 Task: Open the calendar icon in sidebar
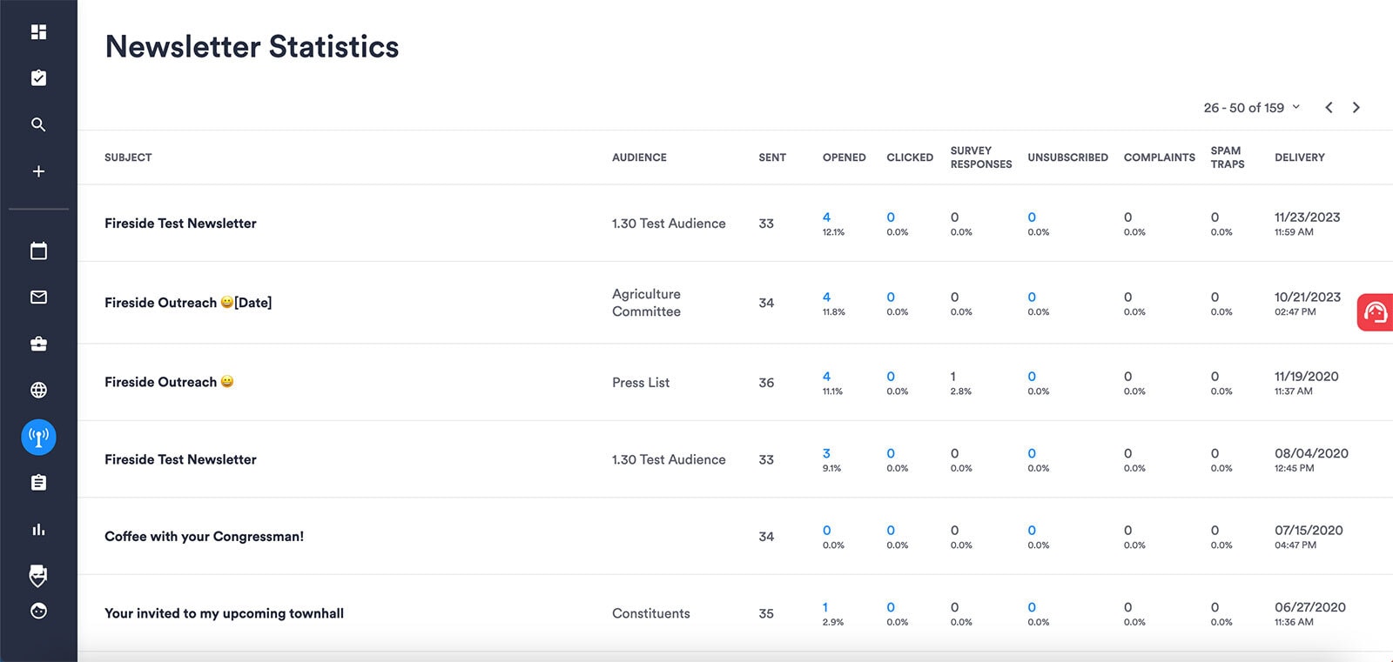pos(38,251)
